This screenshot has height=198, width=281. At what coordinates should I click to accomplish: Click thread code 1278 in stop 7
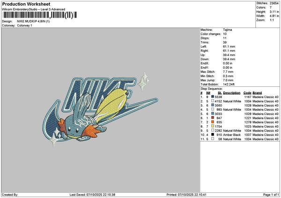[x=248, y=122]
